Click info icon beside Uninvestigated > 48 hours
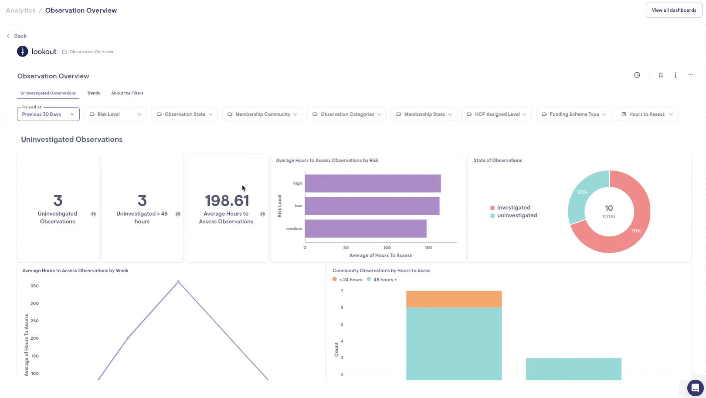The height and width of the screenshot is (398, 706). tap(178, 214)
